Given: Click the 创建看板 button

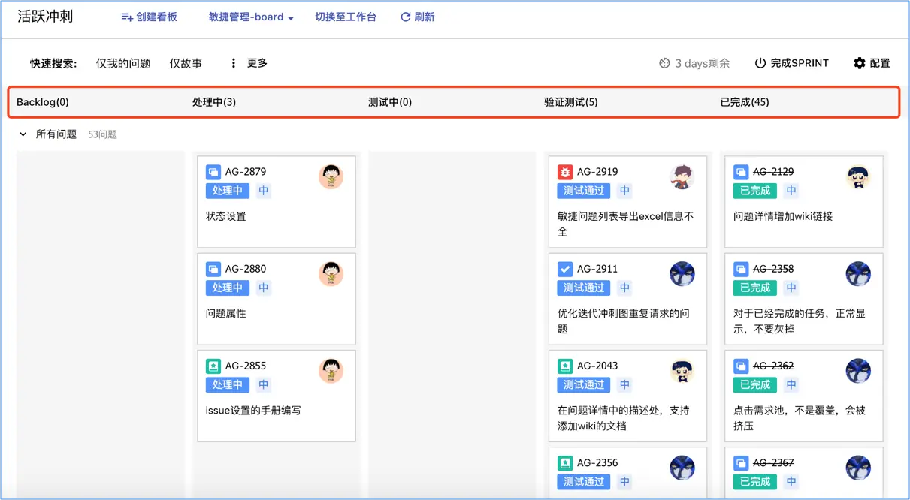Looking at the screenshot, I should click(x=149, y=17).
